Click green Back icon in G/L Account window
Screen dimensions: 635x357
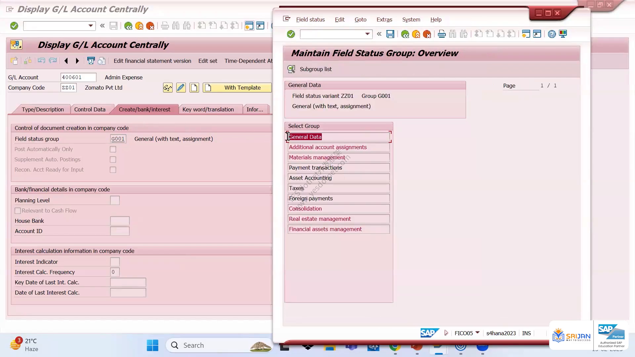128,26
